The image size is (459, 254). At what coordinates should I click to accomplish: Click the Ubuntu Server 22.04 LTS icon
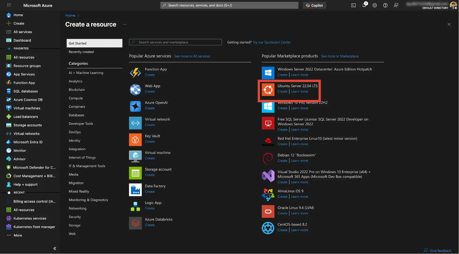[268, 90]
